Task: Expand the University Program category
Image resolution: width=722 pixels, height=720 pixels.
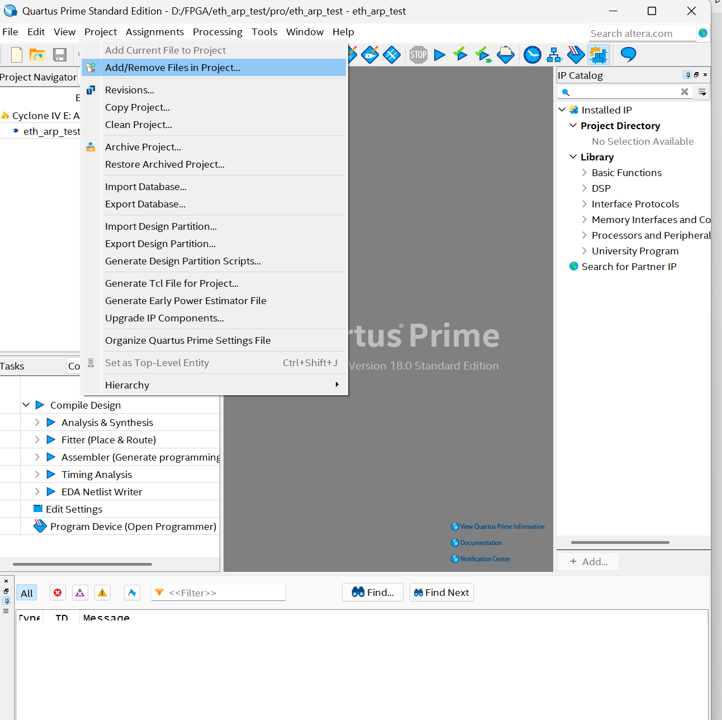Action: pyautogui.click(x=584, y=250)
